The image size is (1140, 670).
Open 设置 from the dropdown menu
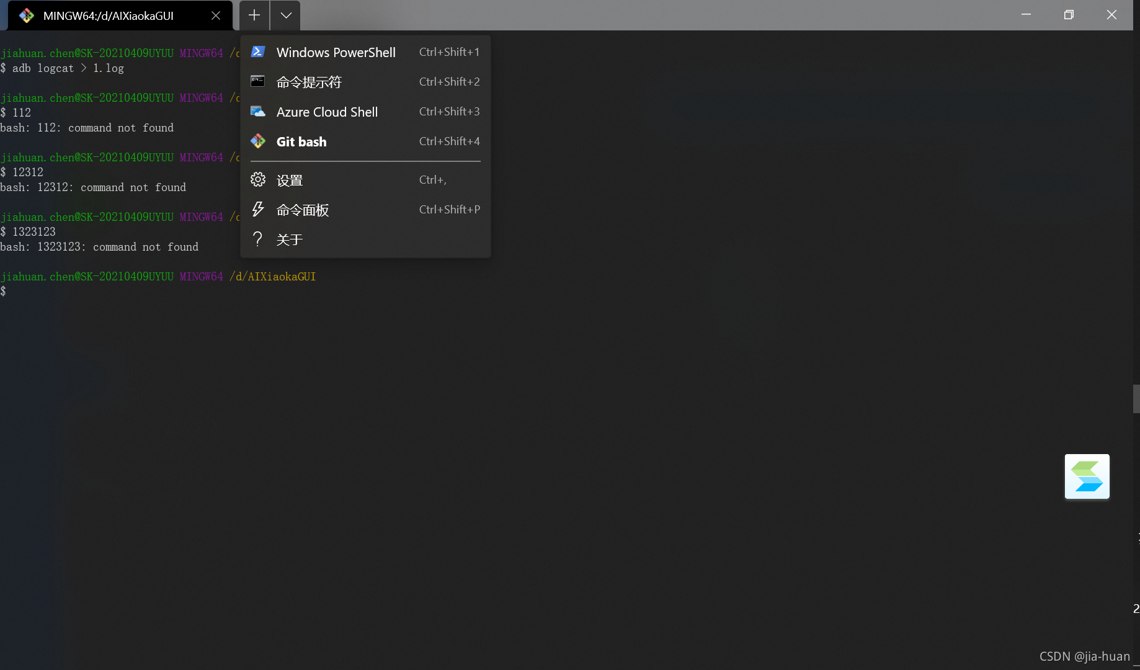[365, 180]
